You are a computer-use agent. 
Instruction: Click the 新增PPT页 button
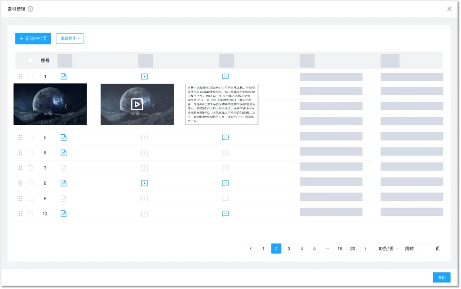pos(33,38)
